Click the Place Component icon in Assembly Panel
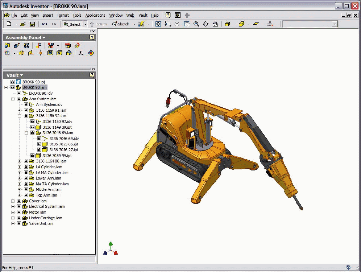 [x=7, y=46]
